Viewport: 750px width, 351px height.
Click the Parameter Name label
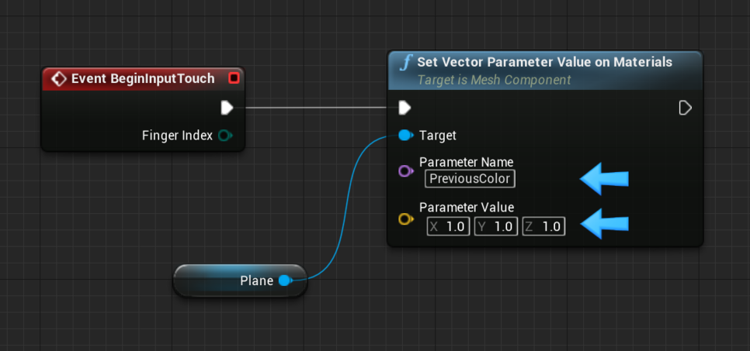467,162
